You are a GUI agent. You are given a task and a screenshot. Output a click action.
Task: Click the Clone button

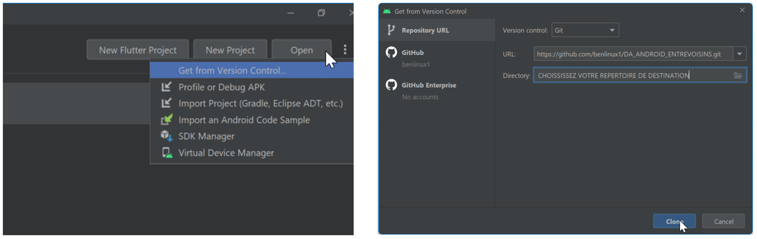pyautogui.click(x=674, y=221)
